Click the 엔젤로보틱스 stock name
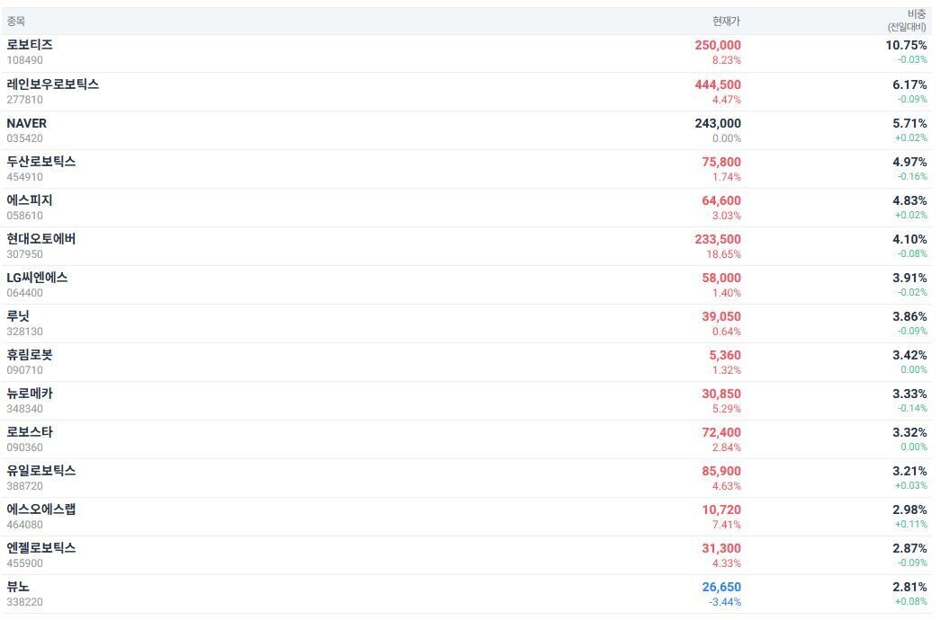Screen dimensions: 940x620 pos(41,548)
